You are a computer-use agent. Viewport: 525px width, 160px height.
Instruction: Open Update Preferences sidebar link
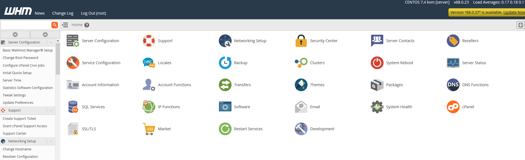click(x=18, y=103)
